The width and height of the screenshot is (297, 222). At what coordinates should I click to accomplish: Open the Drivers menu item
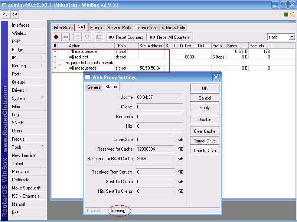[x=27, y=90]
